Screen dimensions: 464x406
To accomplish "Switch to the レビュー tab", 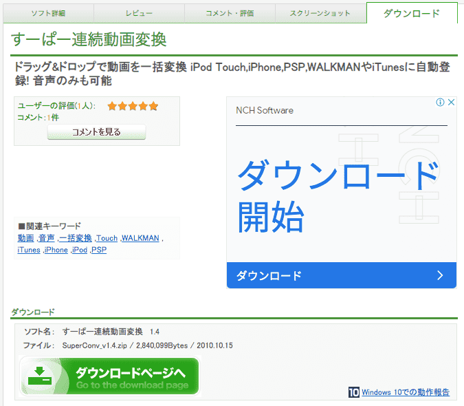I will click(140, 13).
